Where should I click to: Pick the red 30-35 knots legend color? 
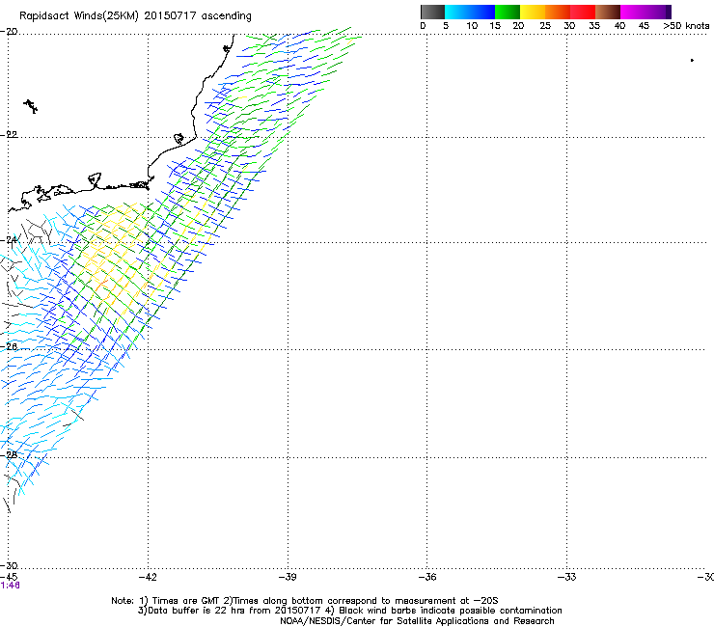click(x=583, y=12)
